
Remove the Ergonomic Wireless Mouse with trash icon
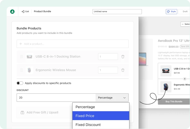(123, 70)
